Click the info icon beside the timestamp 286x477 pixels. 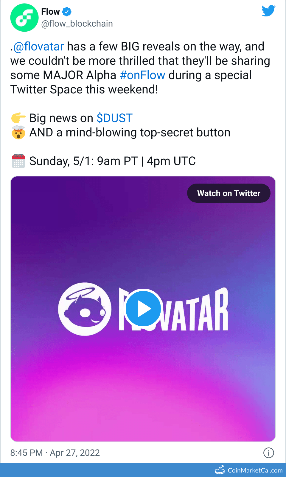click(268, 453)
